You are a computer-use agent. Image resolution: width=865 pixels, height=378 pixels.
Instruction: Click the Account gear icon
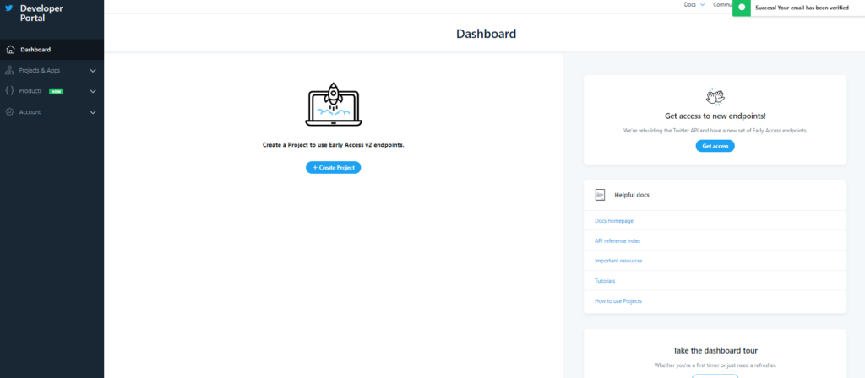click(x=9, y=112)
